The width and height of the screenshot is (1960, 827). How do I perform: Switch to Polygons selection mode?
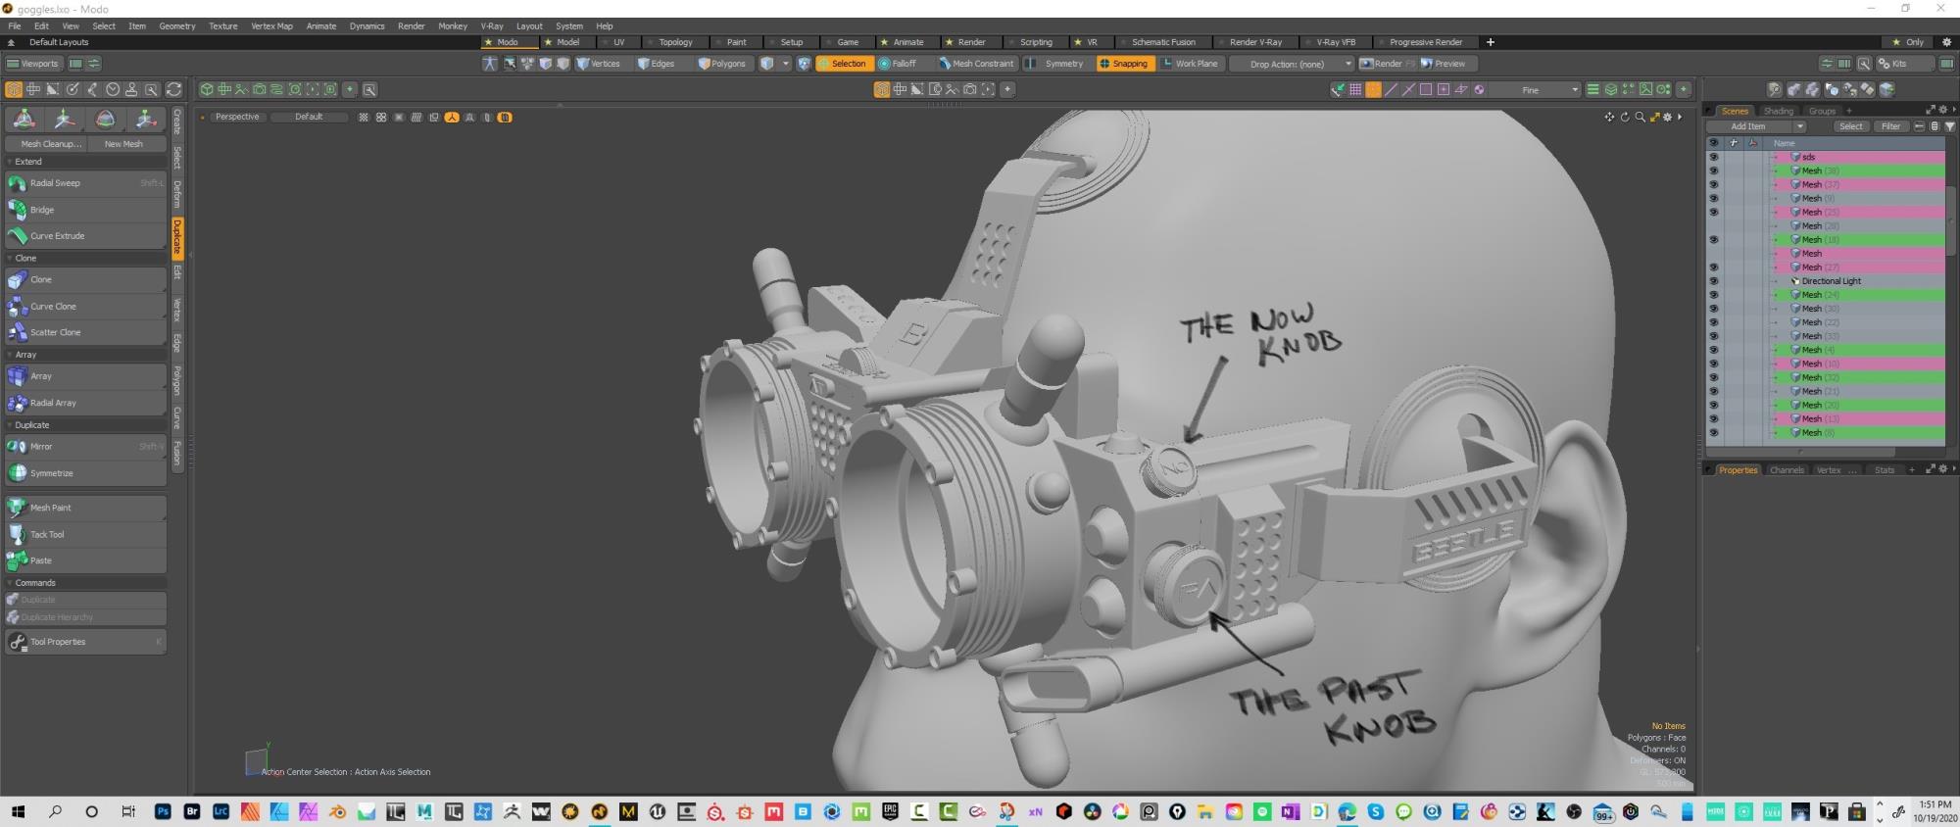(722, 64)
